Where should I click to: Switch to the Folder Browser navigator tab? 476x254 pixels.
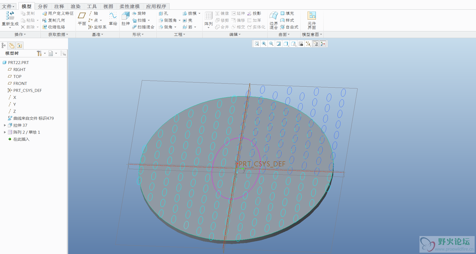pos(12,46)
